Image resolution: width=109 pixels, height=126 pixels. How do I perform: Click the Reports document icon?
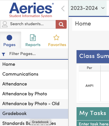[33, 38]
